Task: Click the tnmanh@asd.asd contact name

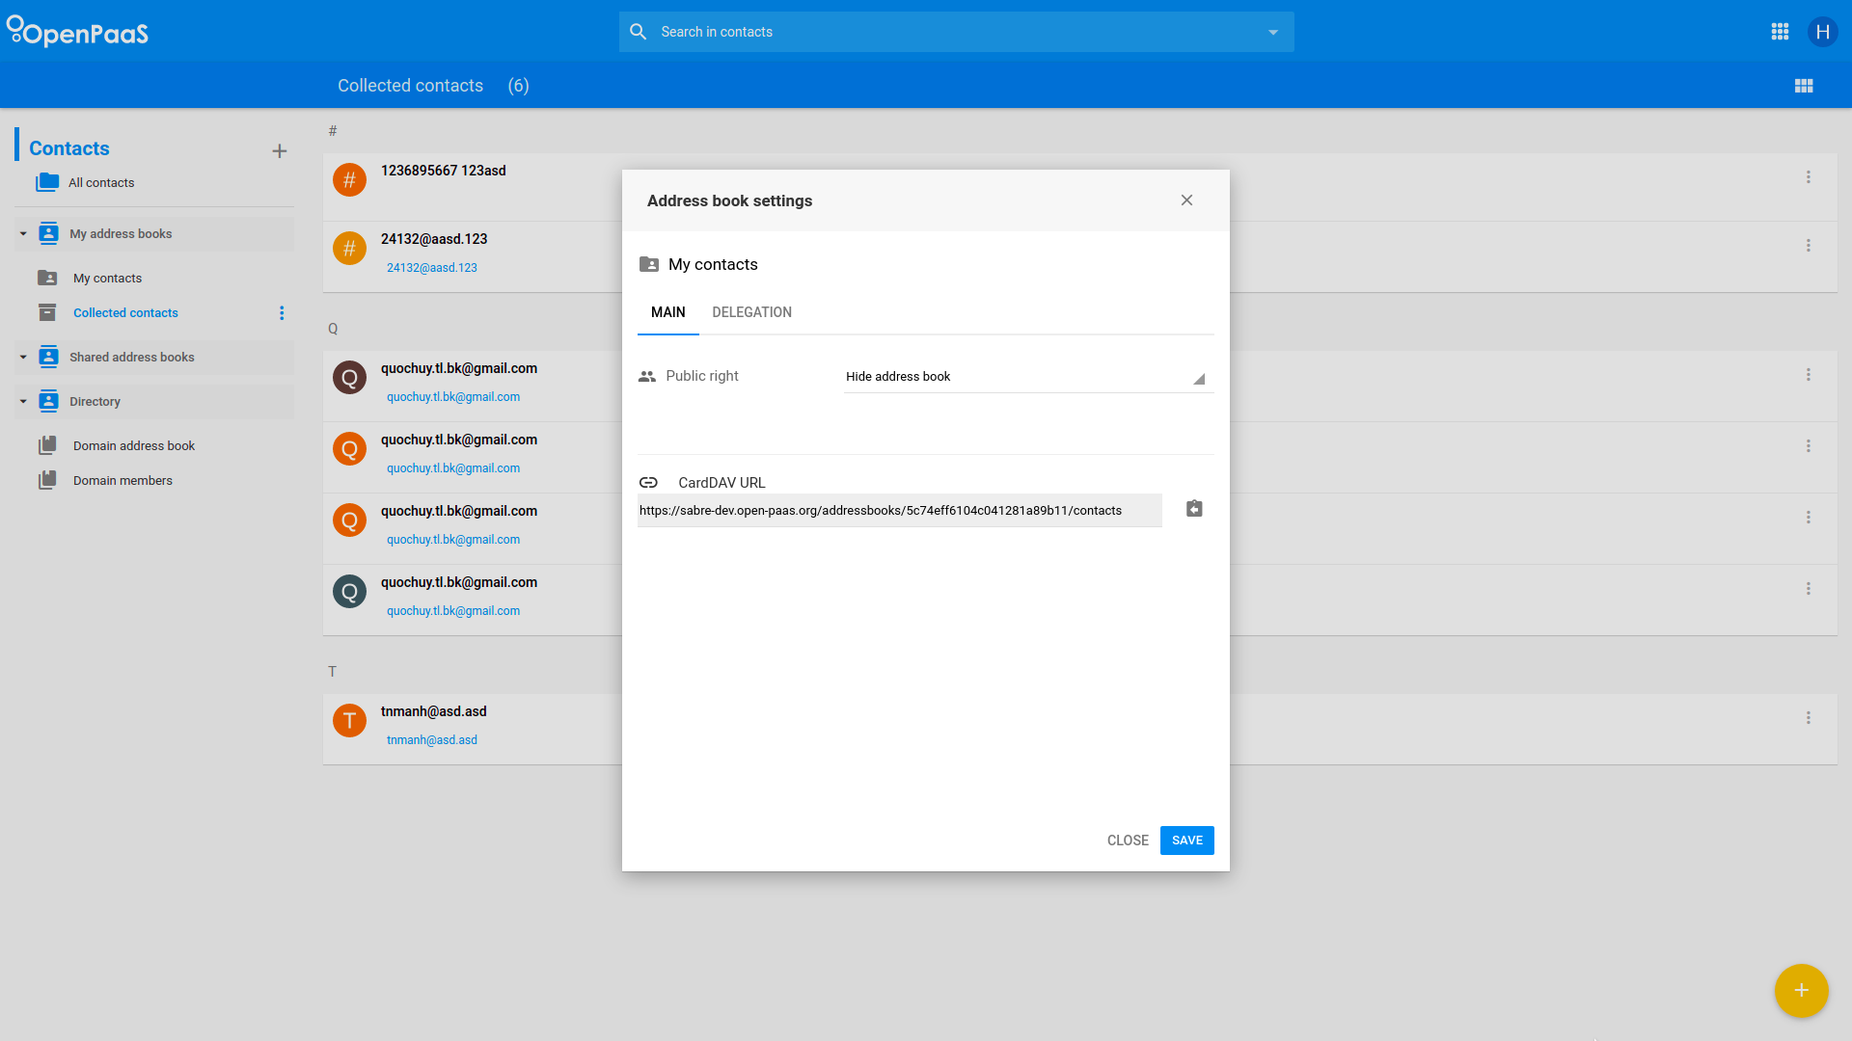Action: pyautogui.click(x=434, y=711)
